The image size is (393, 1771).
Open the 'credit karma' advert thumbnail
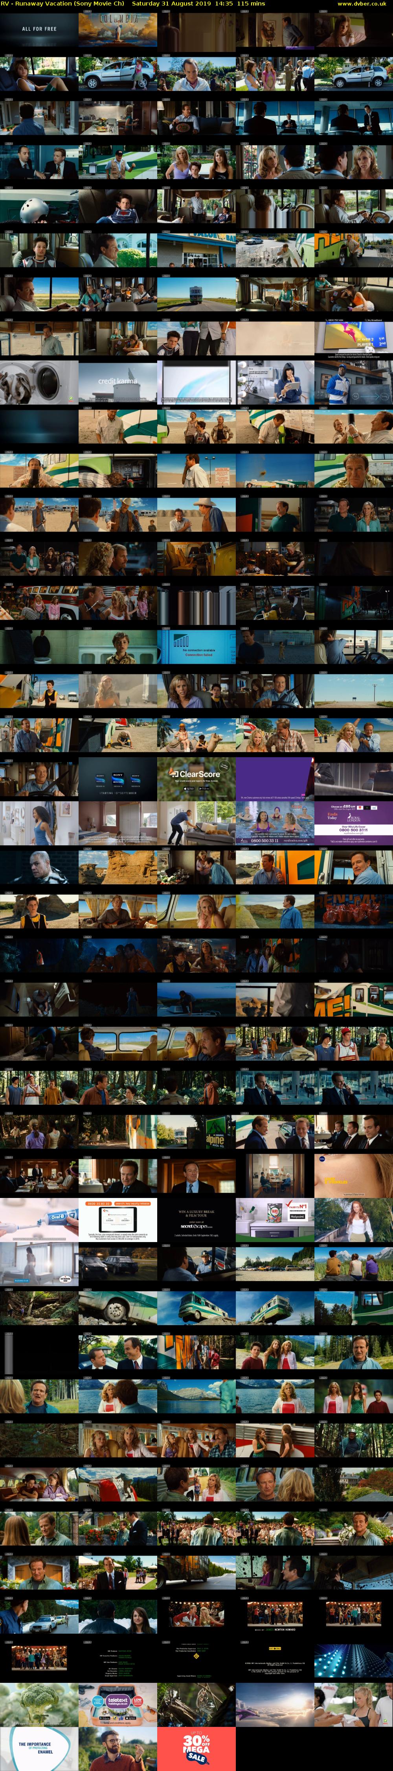point(118,382)
